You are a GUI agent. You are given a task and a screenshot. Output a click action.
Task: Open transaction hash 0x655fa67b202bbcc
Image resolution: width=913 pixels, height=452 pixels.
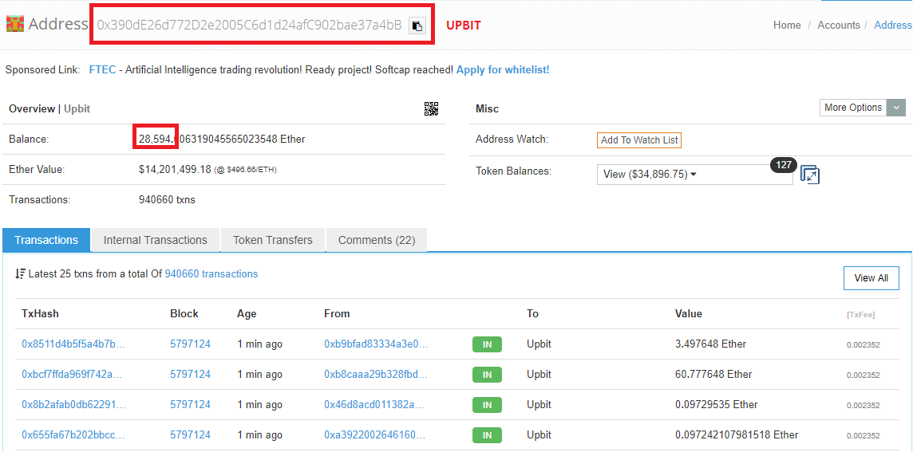coord(73,434)
